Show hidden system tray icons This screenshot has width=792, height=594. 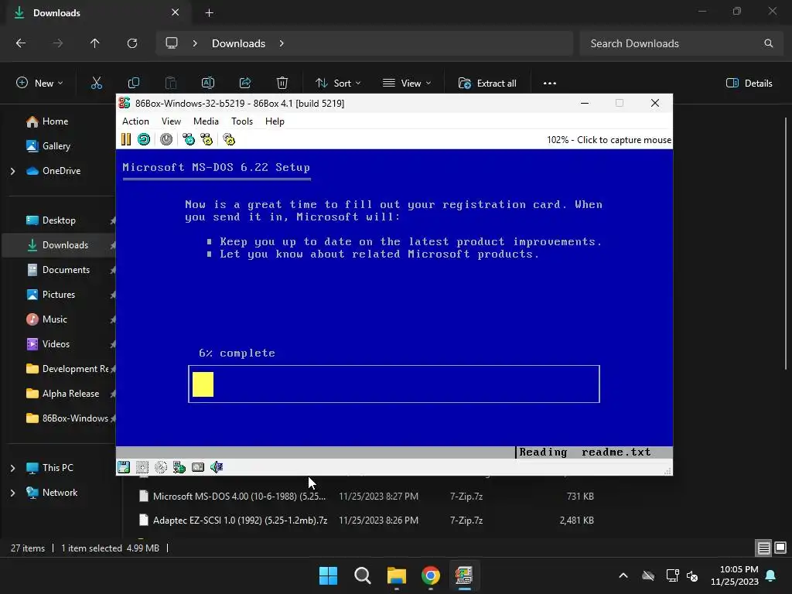(623, 575)
